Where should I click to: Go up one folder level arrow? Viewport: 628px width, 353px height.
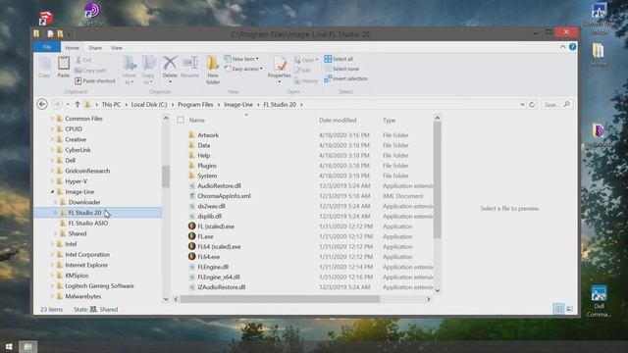point(78,105)
